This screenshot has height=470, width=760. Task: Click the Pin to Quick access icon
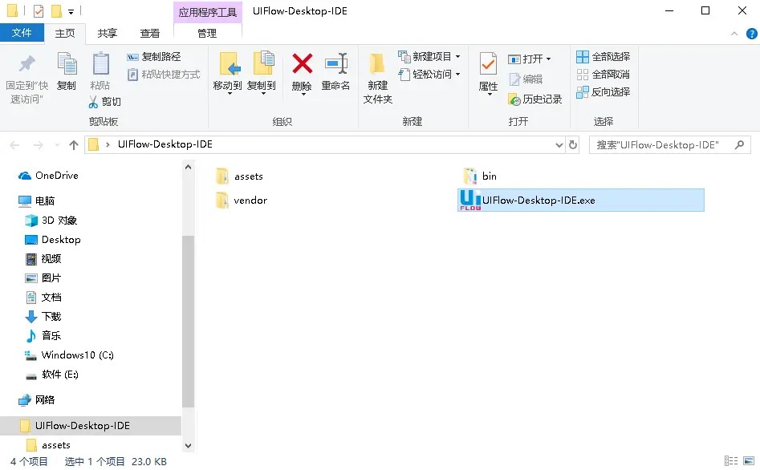coord(26,64)
